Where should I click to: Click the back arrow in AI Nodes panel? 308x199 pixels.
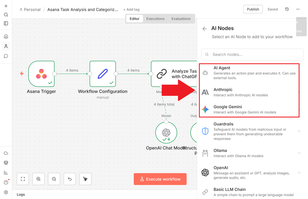204,29
